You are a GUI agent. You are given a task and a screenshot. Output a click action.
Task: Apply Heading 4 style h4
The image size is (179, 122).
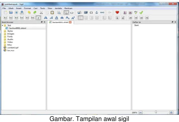[x=22, y=18]
